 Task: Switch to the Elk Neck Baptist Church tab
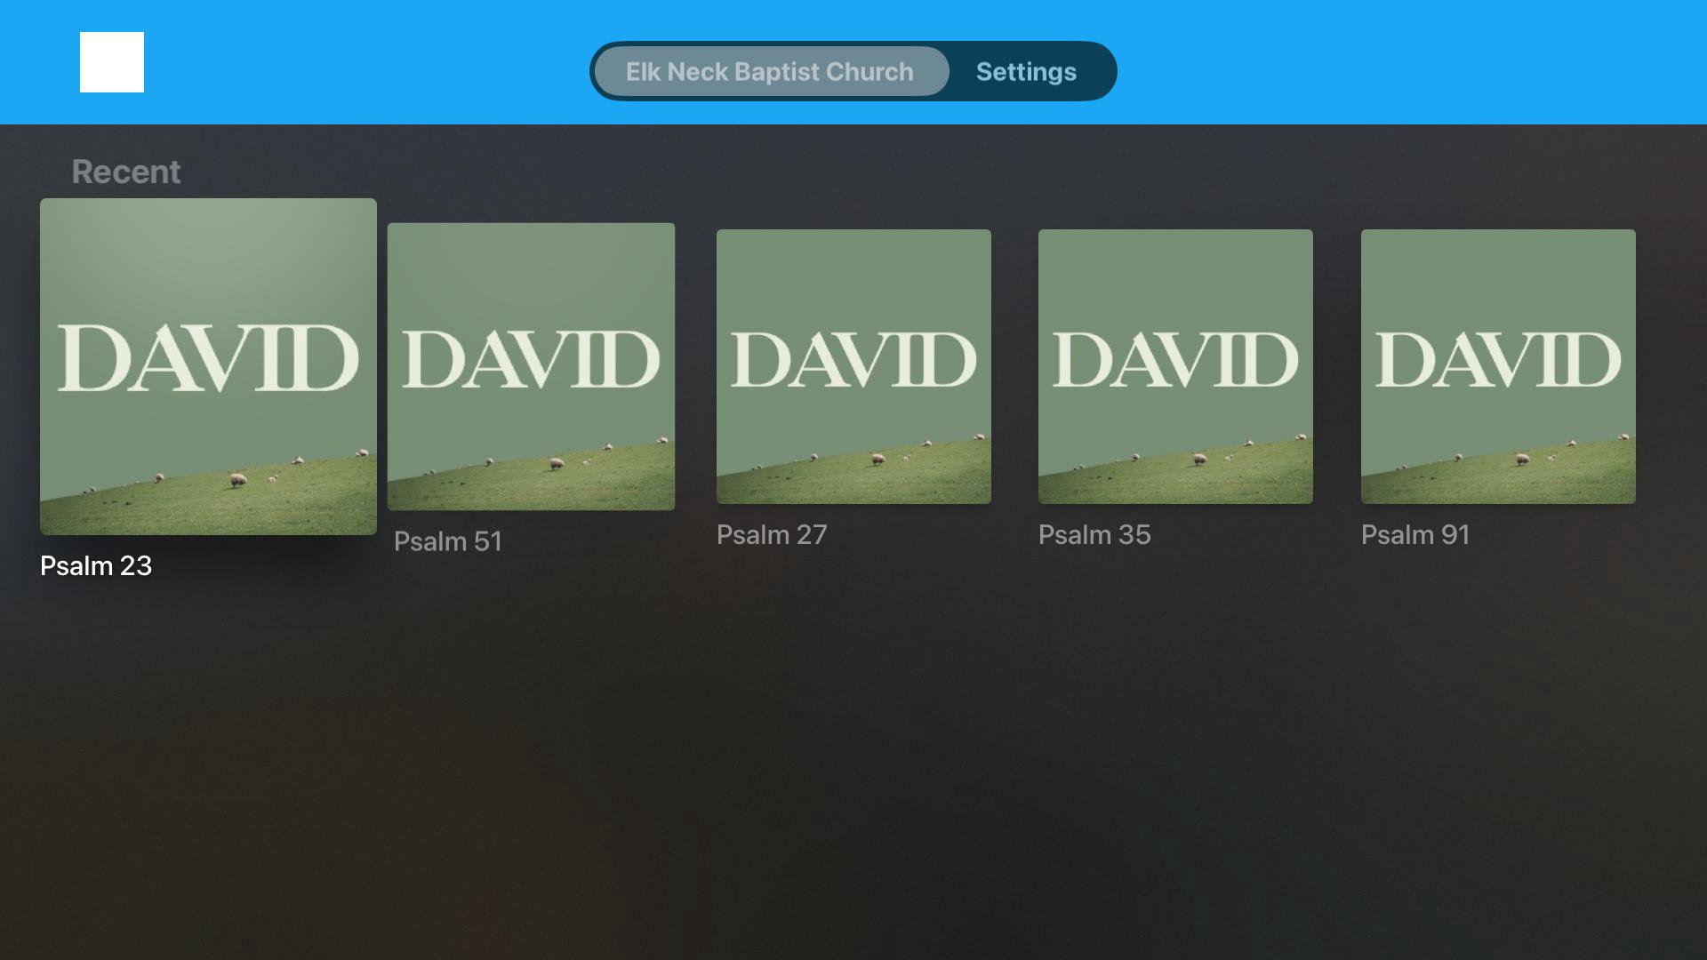click(771, 71)
